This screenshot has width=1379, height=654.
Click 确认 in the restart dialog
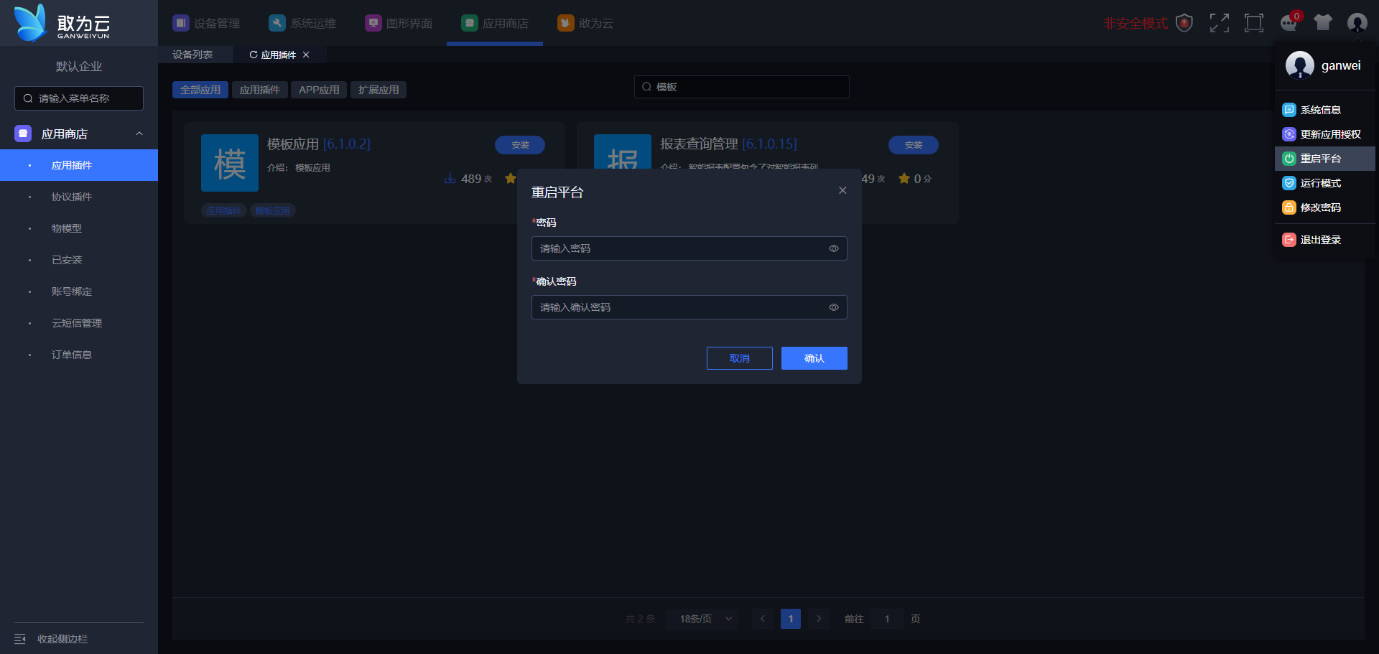tap(814, 358)
